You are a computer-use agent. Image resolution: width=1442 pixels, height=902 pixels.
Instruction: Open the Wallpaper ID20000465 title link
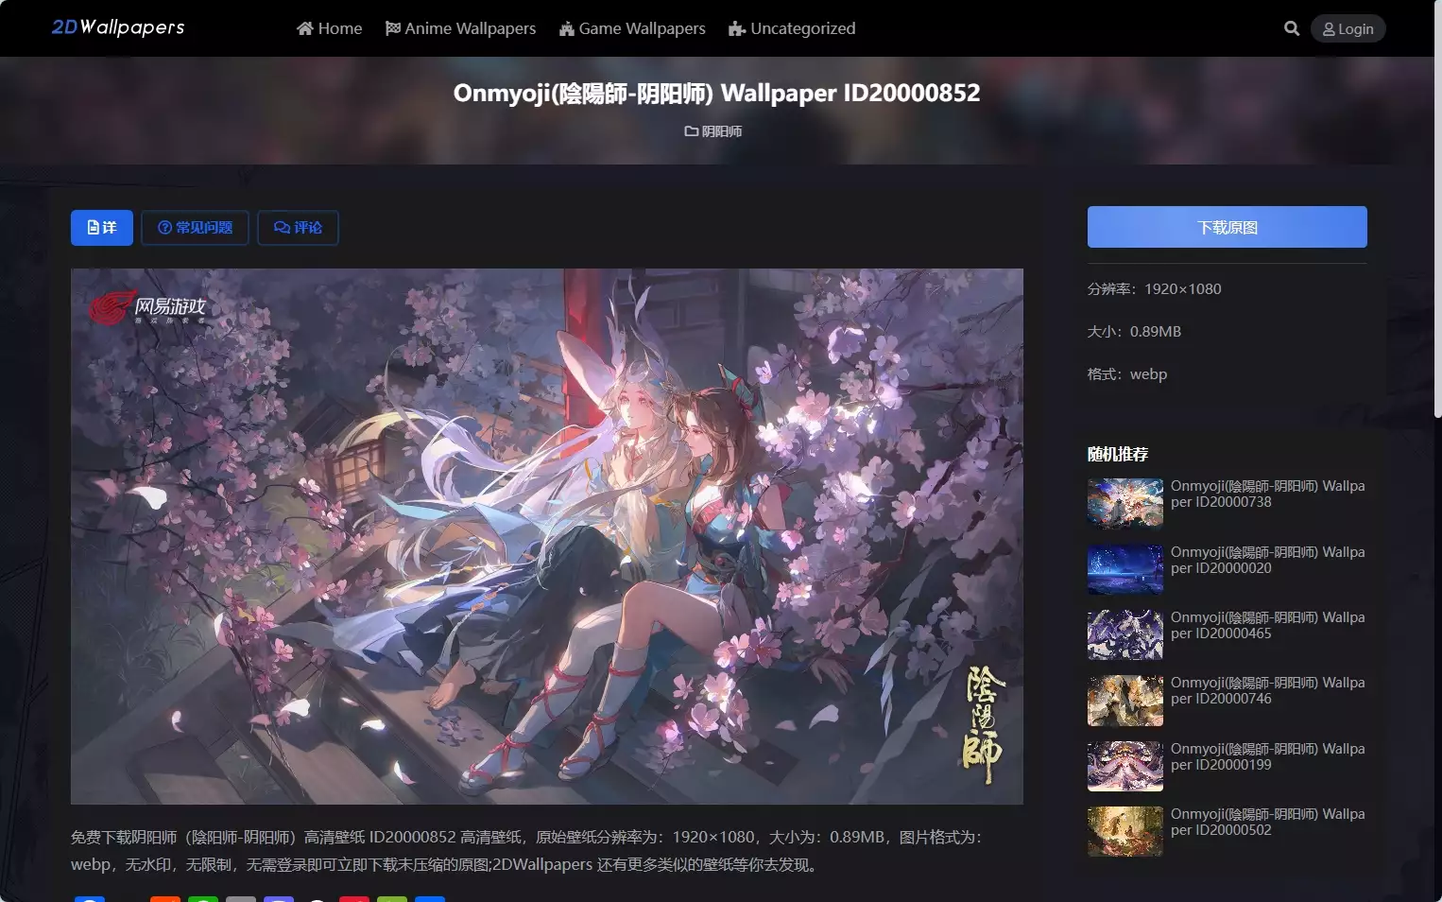[1268, 625]
